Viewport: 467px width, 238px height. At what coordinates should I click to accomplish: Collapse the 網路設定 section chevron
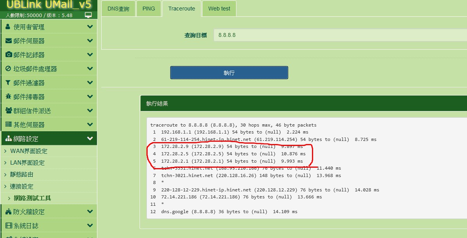click(90, 139)
